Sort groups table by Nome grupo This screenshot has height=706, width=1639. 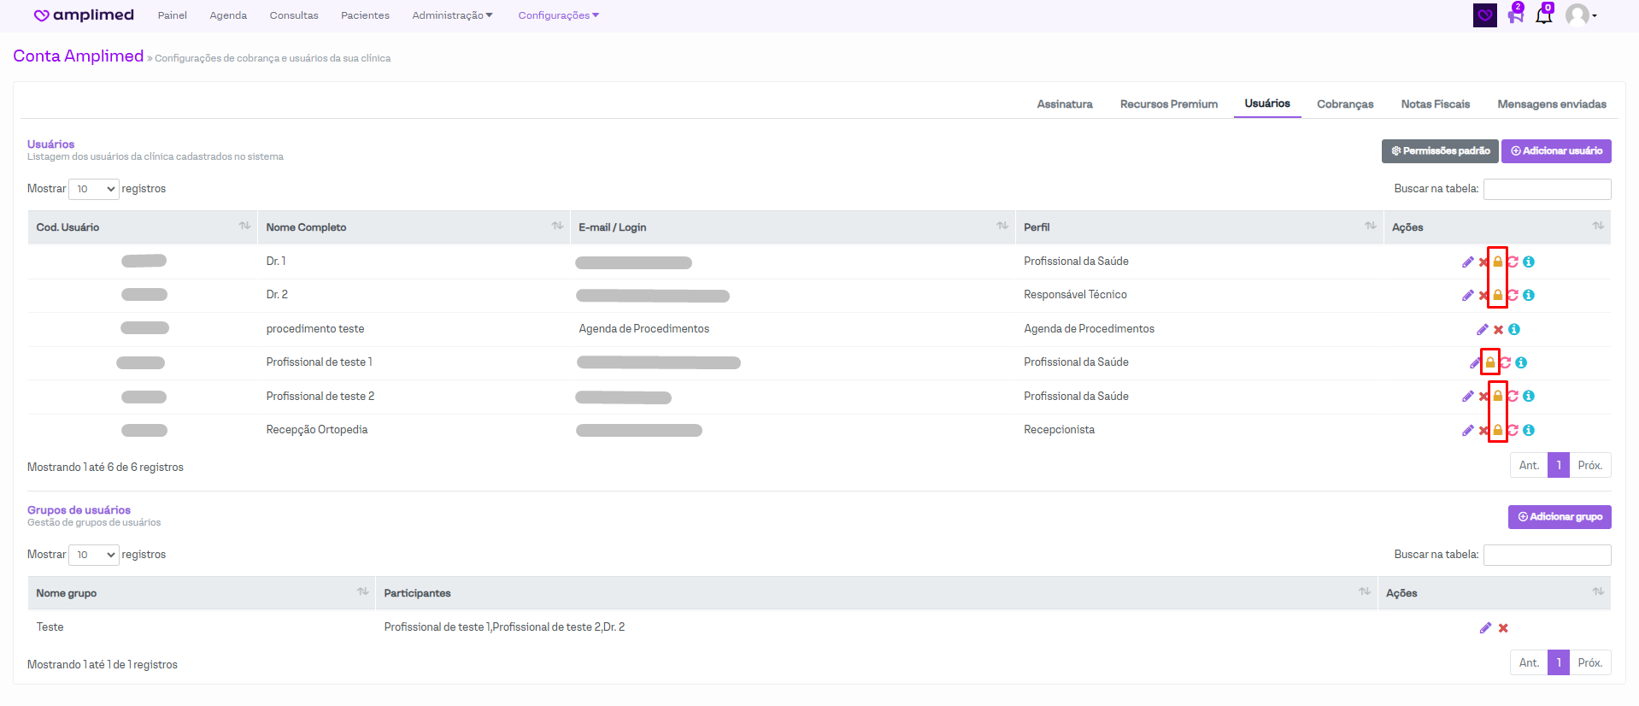tap(362, 592)
